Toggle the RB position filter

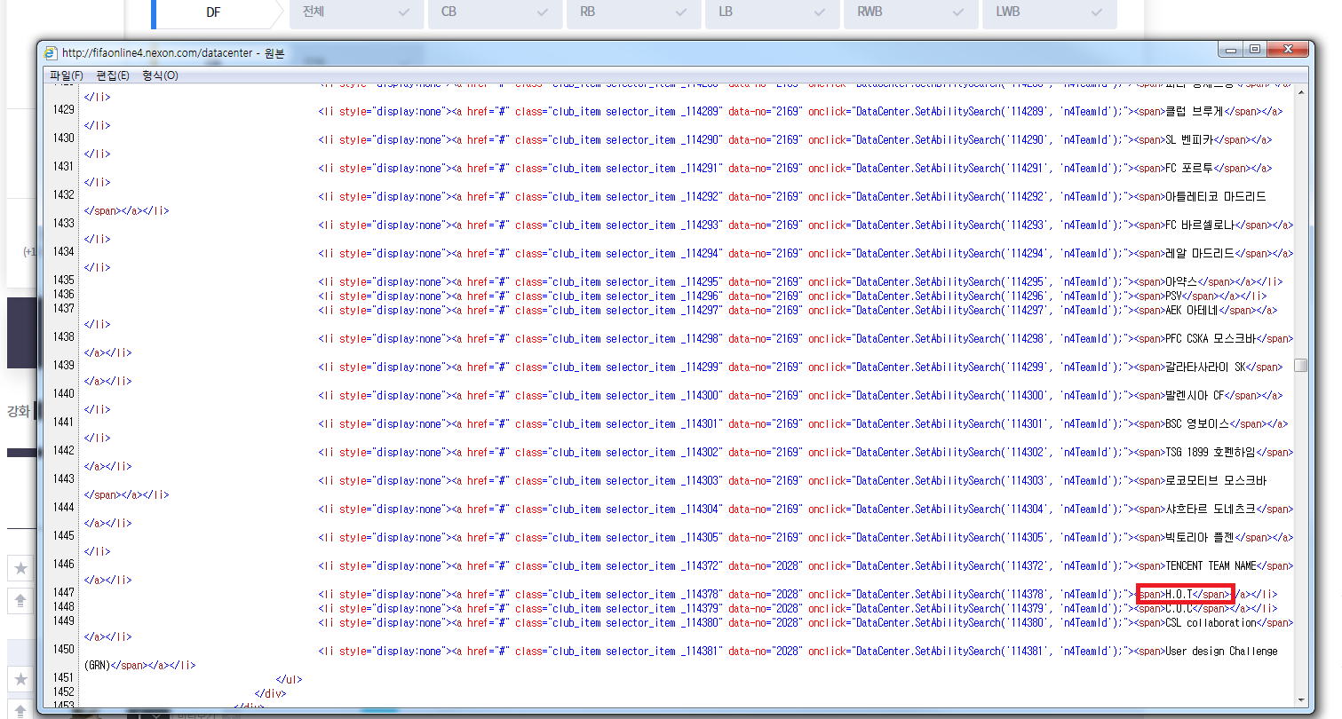(632, 12)
